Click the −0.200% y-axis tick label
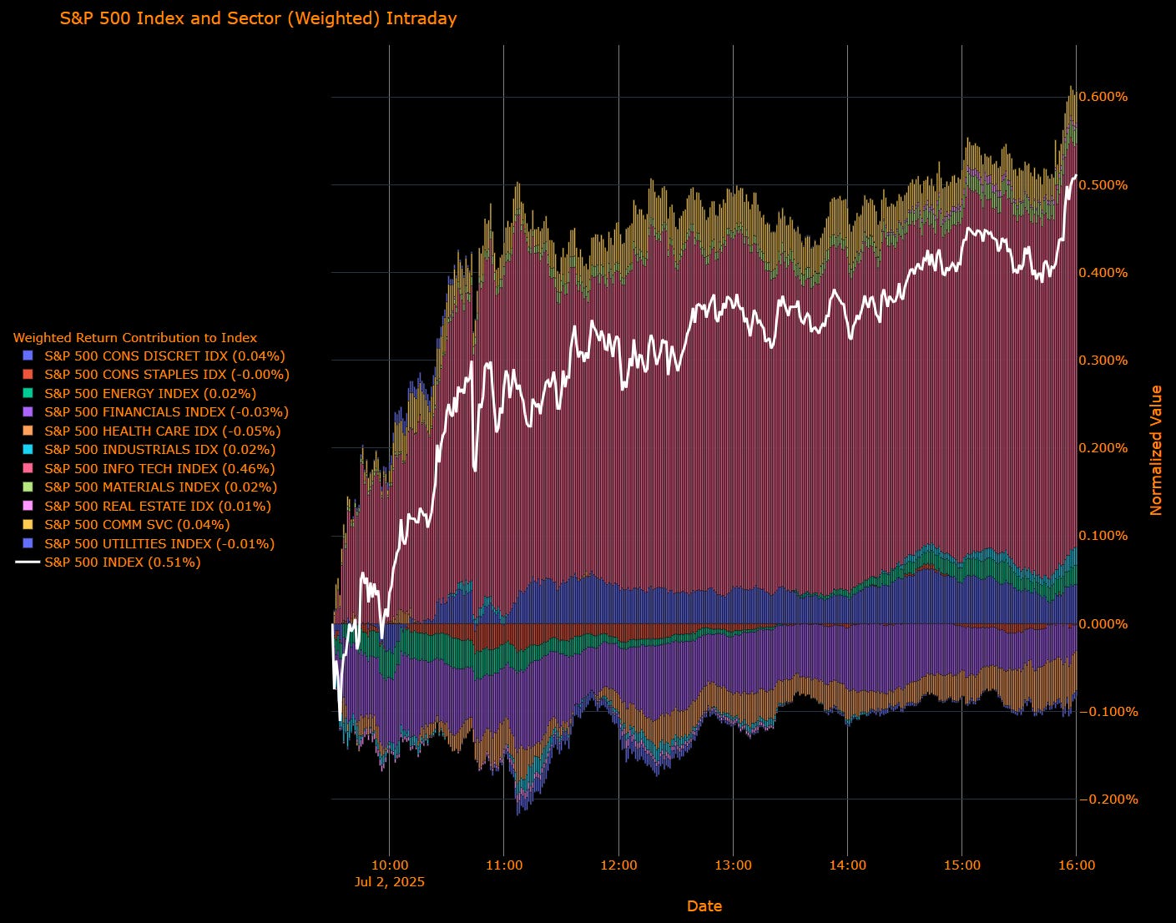 tap(1108, 799)
